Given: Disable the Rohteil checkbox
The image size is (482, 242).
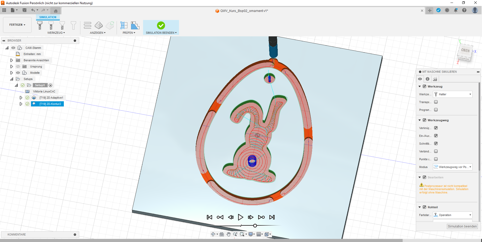Looking at the screenshot, I should coord(424,207).
